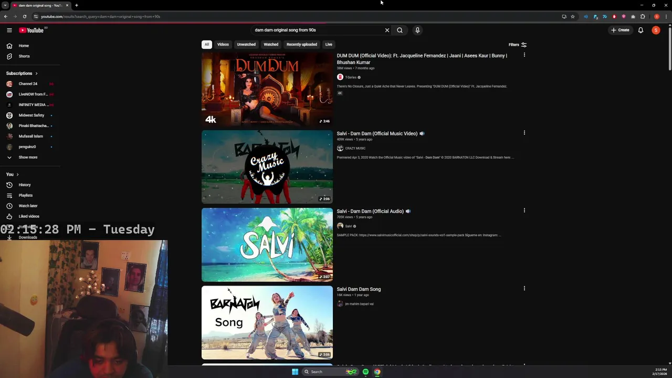Open more options for Salvi Dam Dam Song

point(524,288)
